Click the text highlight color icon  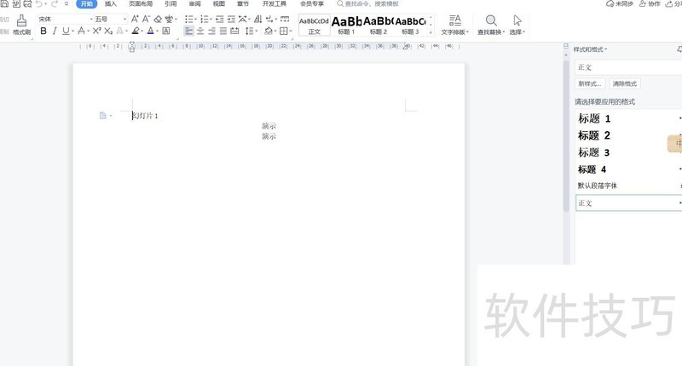tap(136, 31)
